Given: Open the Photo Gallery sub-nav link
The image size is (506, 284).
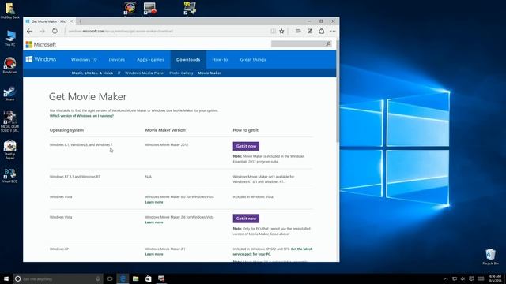Looking at the screenshot, I should [x=181, y=73].
